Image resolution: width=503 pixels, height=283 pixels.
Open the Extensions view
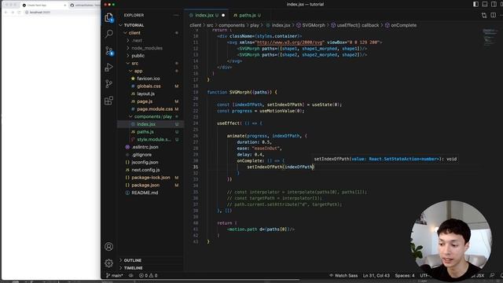pos(108,101)
